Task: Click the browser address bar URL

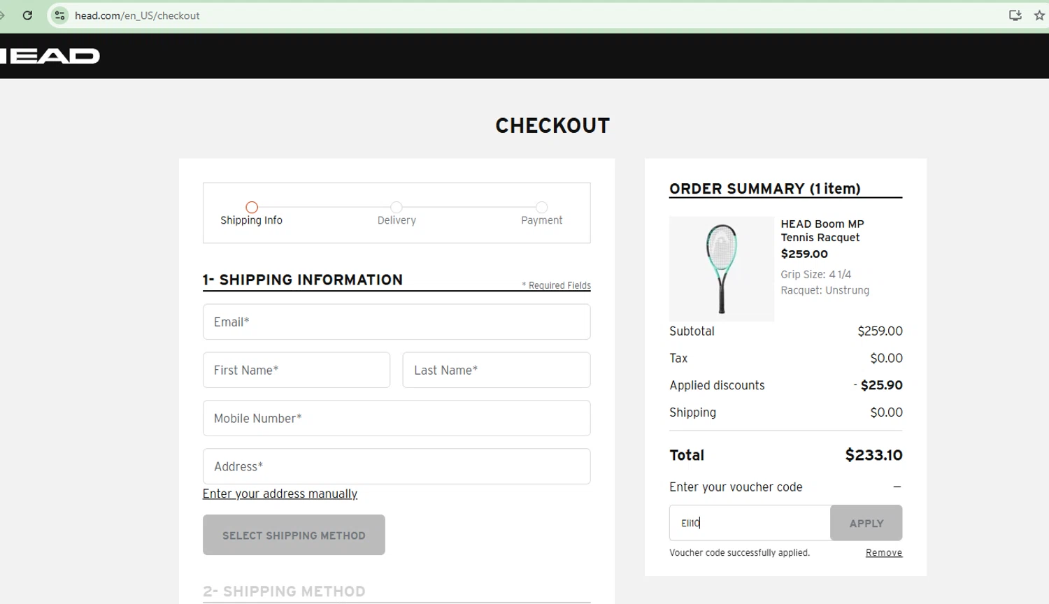Action: pos(137,15)
